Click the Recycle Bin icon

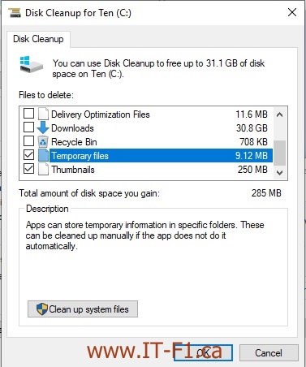[x=43, y=141]
